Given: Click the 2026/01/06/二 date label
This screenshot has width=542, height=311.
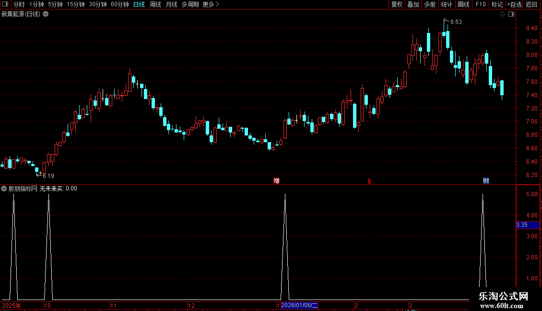Looking at the screenshot, I should tap(299, 305).
